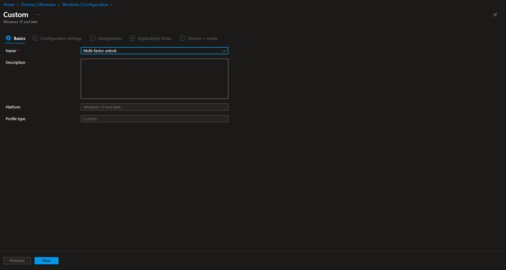Click the Next button
This screenshot has height=270, width=506.
pyautogui.click(x=46, y=260)
